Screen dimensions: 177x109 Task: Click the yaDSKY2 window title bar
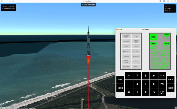point(145,30)
